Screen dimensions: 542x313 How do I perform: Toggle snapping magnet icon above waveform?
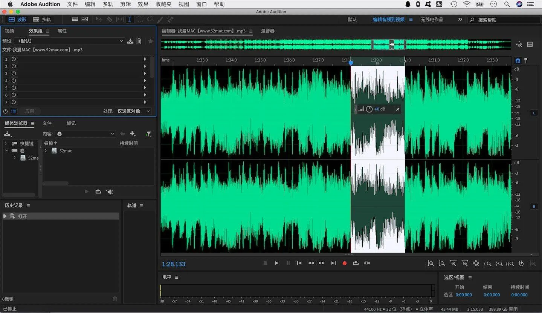(518, 60)
